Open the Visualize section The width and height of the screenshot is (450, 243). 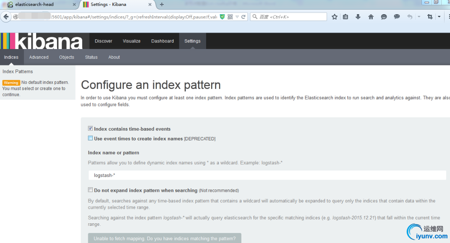pyautogui.click(x=132, y=41)
